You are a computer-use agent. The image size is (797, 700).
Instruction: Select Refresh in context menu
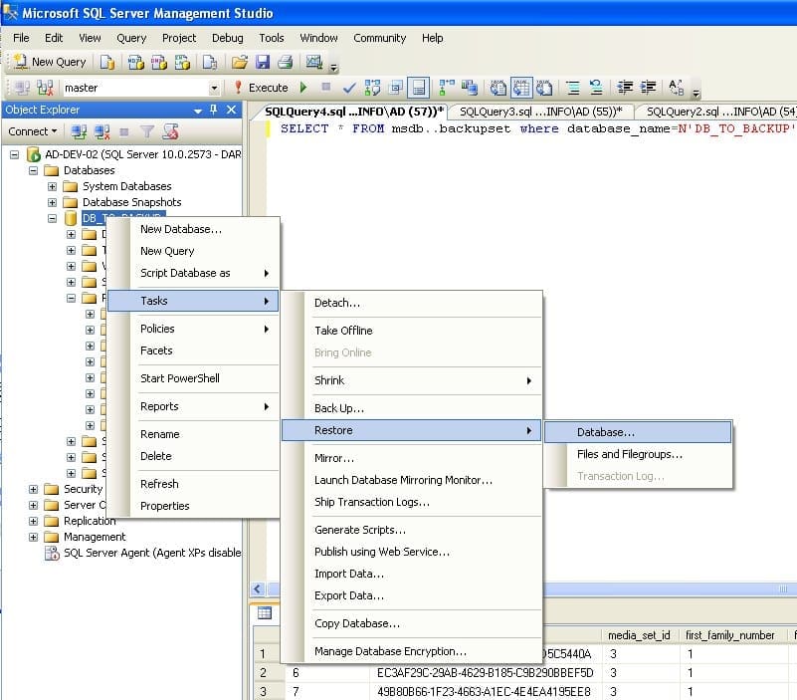[194, 484]
